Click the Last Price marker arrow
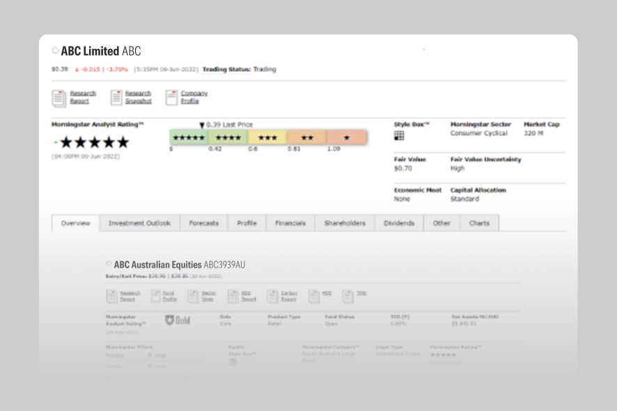The image size is (617, 411). coord(202,125)
